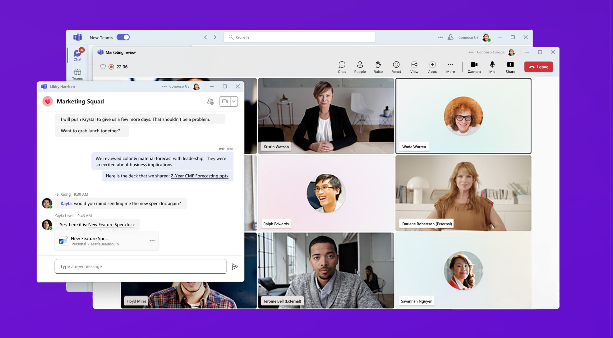Expand the video call dropdown arrow

tap(234, 101)
